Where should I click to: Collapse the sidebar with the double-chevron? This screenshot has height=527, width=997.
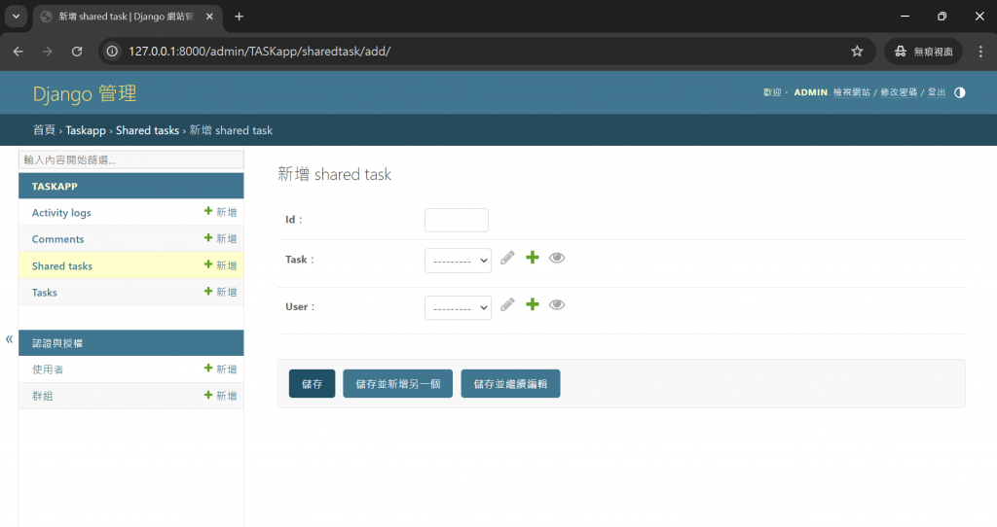tap(9, 339)
